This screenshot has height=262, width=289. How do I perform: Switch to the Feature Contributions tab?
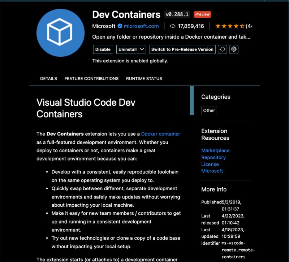(x=91, y=78)
